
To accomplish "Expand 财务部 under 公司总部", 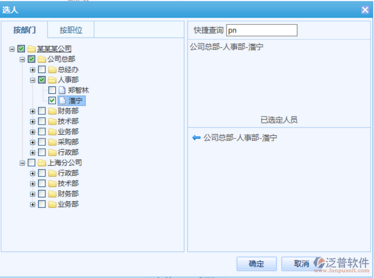I will click(33, 111).
